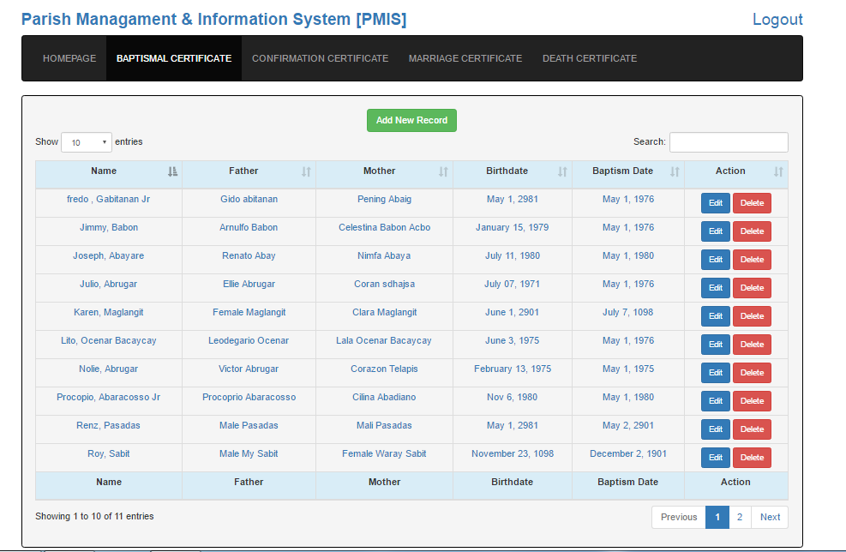Edit the Lito, Ocenar Bacaycay record

[x=716, y=345]
